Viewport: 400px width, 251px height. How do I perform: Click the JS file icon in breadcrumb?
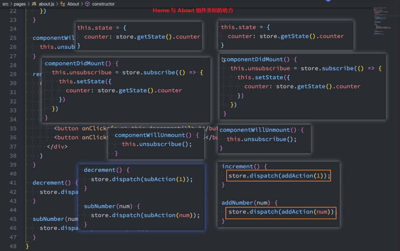pos(34,4)
